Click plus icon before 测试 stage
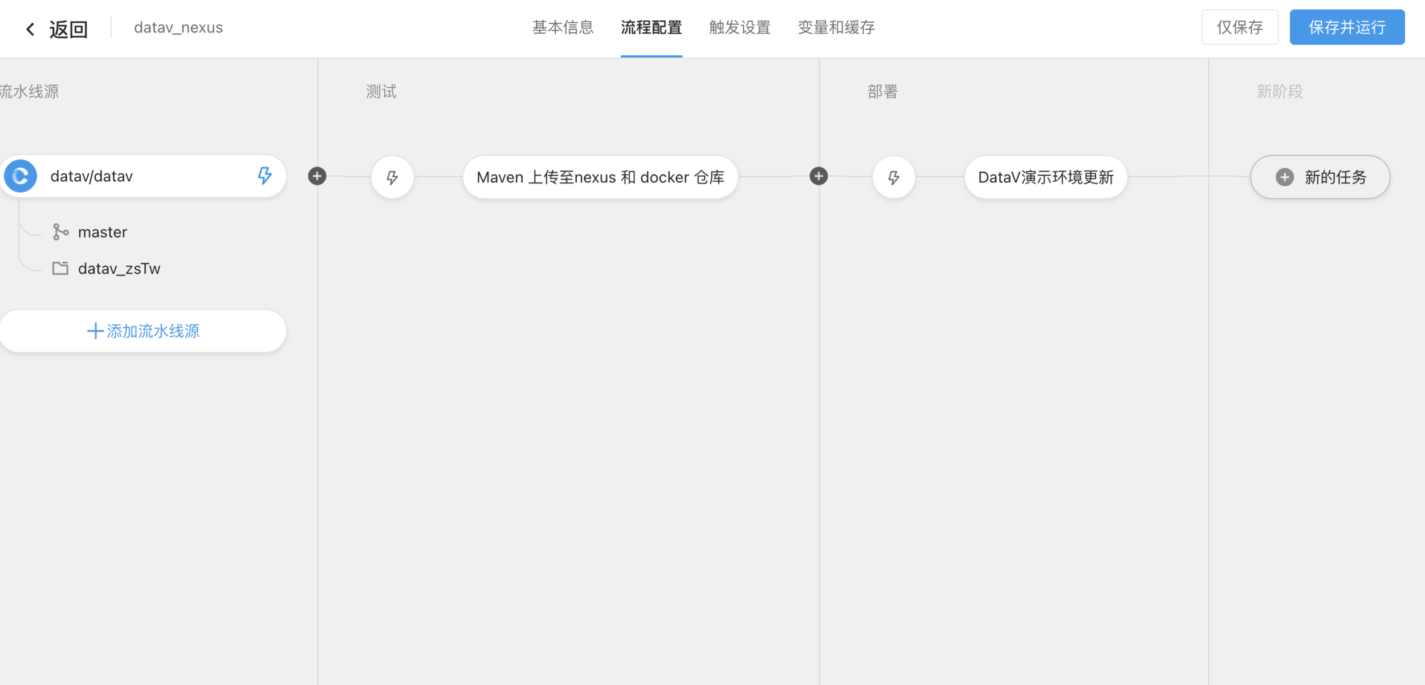Image resolution: width=1425 pixels, height=685 pixels. click(x=317, y=176)
